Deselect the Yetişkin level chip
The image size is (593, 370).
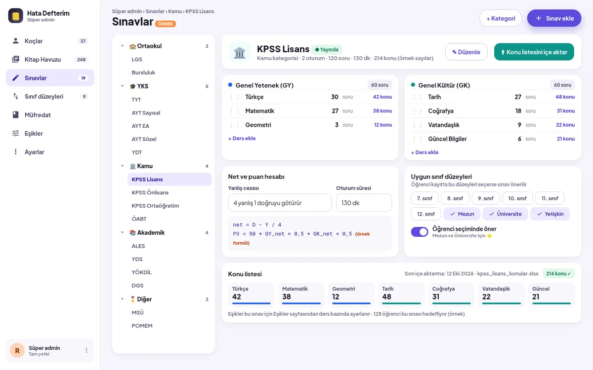550,214
